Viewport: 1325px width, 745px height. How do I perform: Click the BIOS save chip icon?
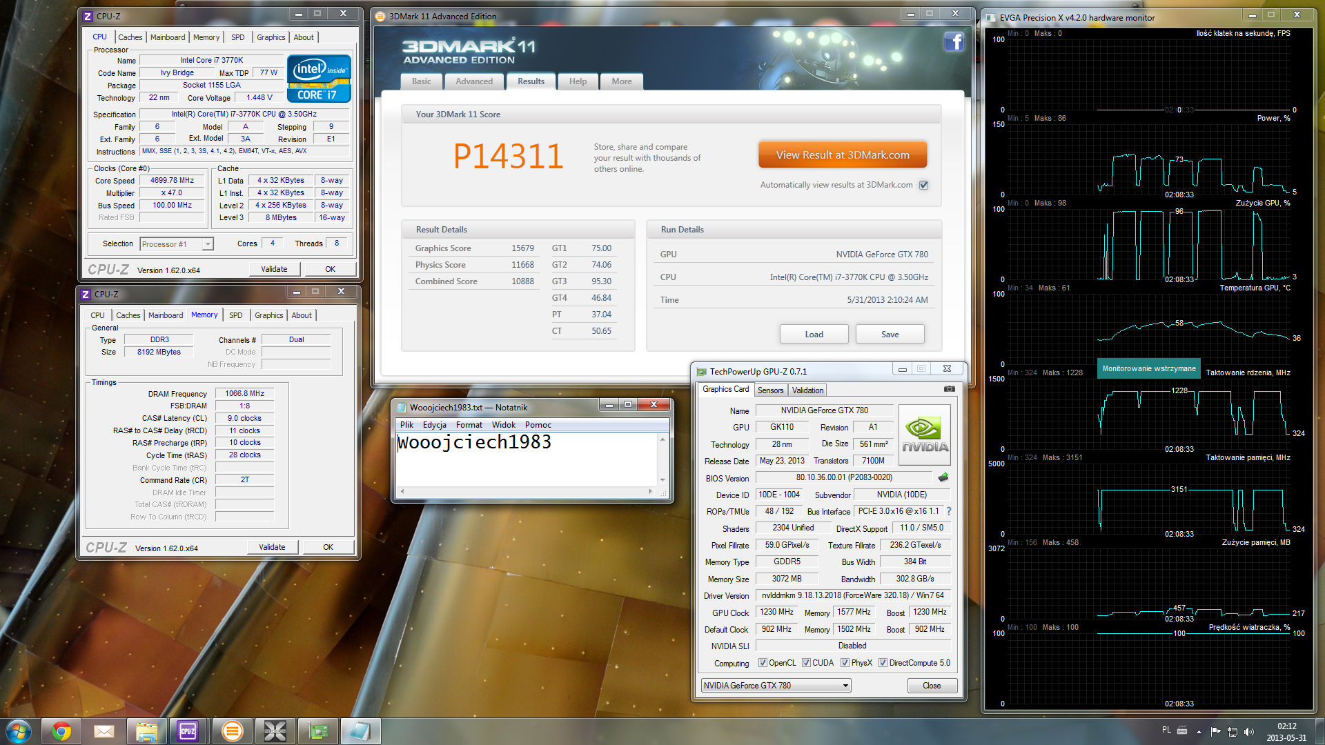pos(943,477)
